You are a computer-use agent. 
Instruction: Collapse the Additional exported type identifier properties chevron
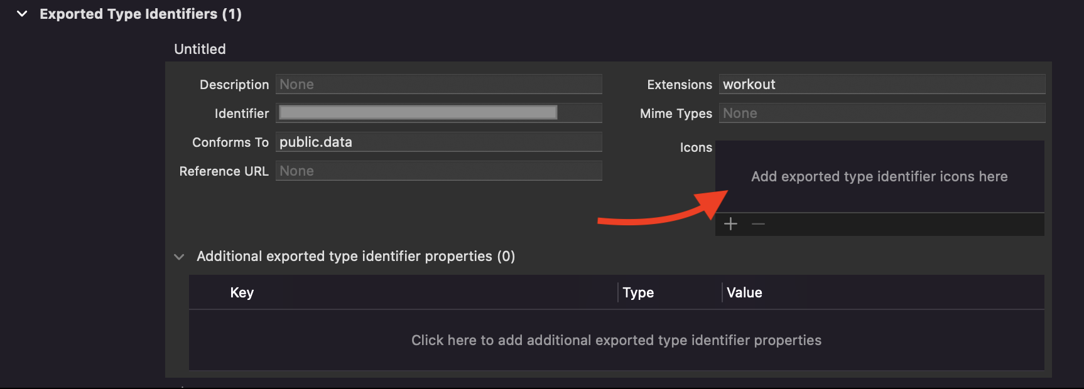[180, 257]
